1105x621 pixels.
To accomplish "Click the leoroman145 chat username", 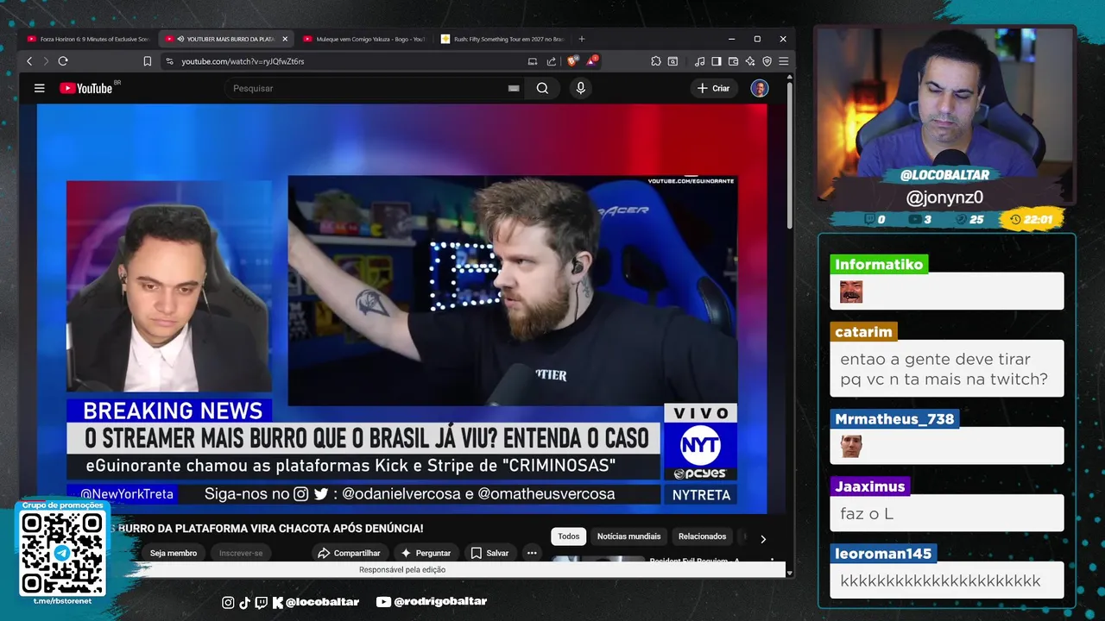I will (x=883, y=554).
